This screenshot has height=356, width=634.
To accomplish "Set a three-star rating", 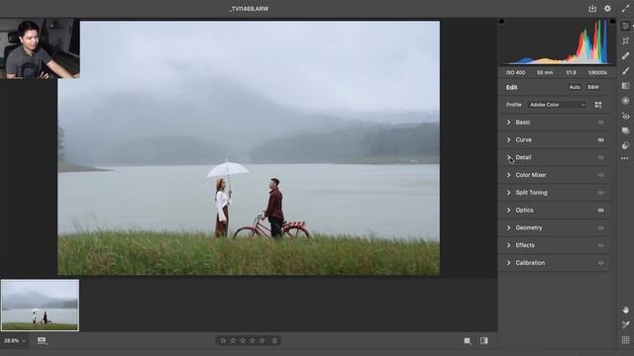I will click(243, 340).
